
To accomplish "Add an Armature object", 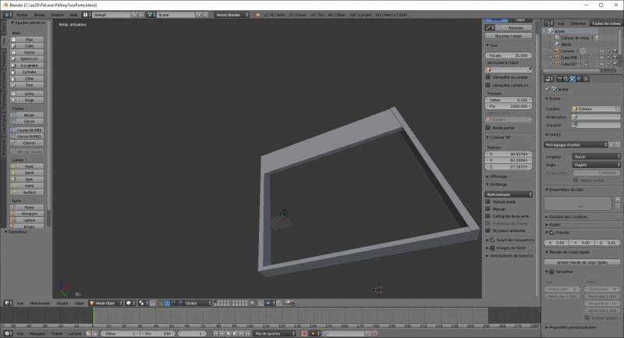I will (x=29, y=213).
